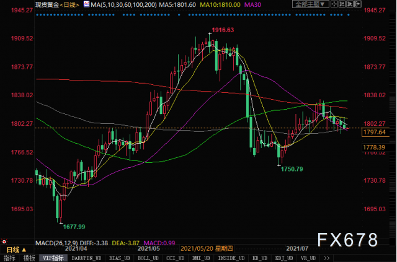This screenshot has height=262, width=397.
Task: Switch to the 指标 tab
Action: (9, 258)
